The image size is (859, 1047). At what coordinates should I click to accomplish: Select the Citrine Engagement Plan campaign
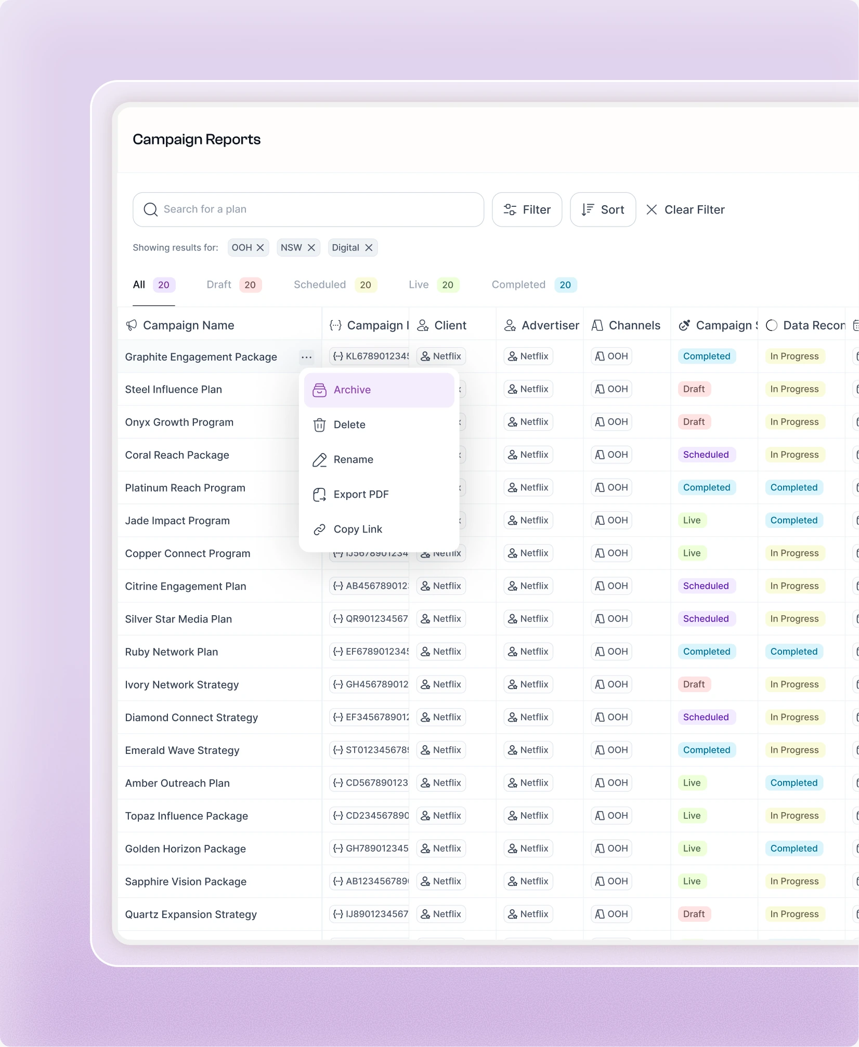click(x=186, y=587)
